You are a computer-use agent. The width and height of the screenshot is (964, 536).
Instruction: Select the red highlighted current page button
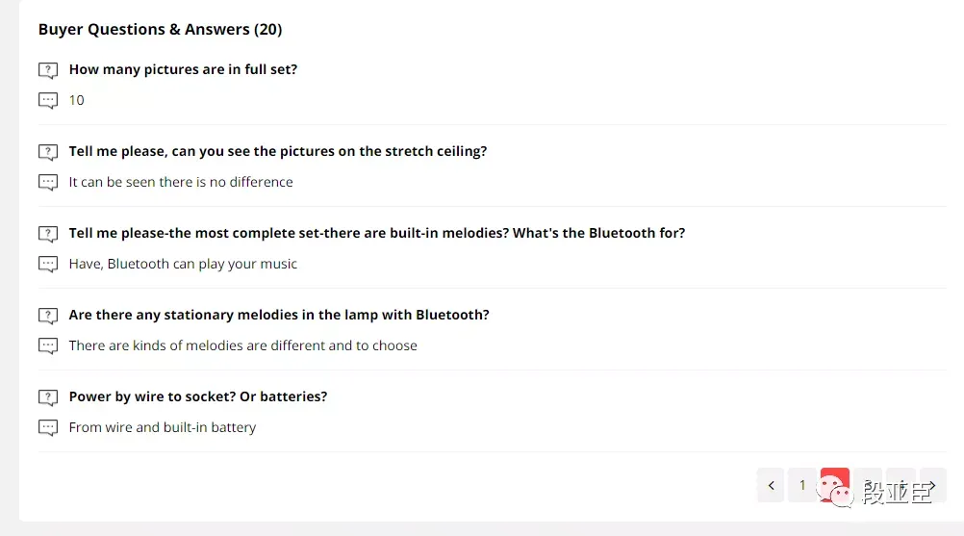click(835, 486)
